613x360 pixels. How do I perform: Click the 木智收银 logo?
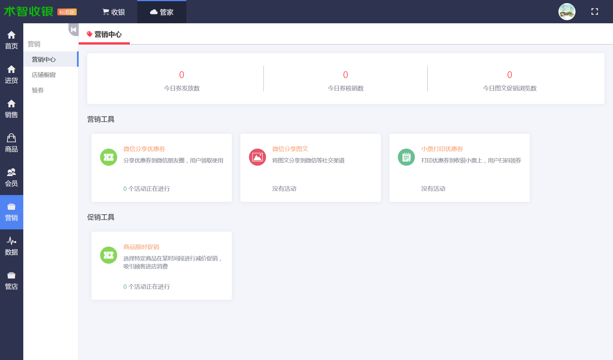pos(28,12)
